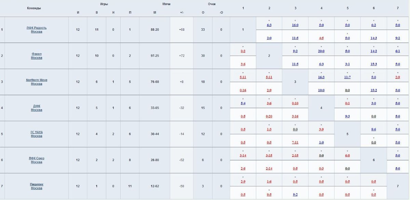View the 3:14 match score

[243, 156]
